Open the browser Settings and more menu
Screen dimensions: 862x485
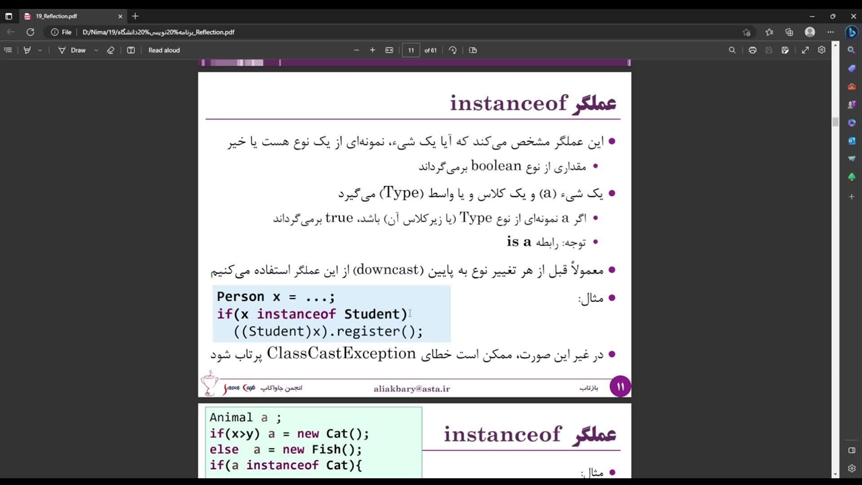click(830, 32)
